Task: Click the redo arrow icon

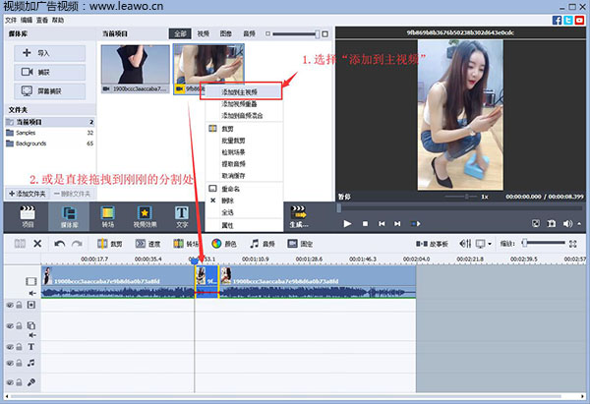Action: 77,244
